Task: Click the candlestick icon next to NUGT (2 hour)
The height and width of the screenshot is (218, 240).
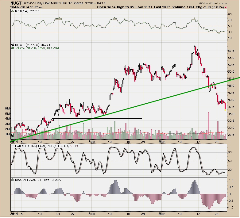Action: click(13, 45)
